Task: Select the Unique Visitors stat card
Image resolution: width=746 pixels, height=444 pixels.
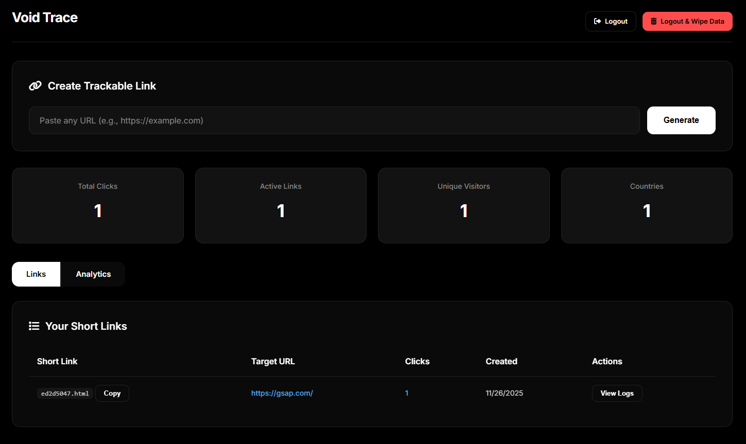Action: pos(463,205)
